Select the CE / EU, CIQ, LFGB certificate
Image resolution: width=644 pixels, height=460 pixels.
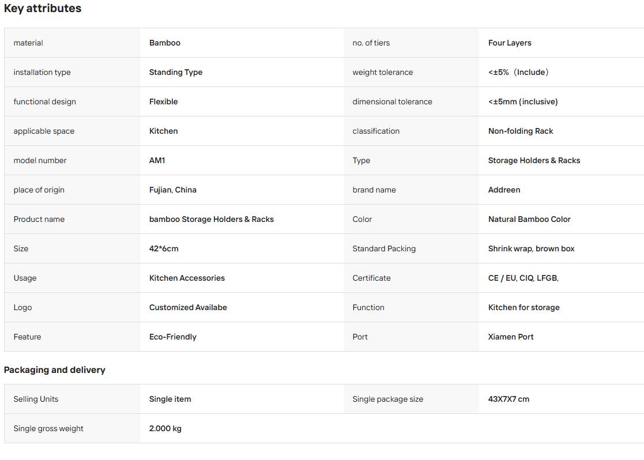(x=524, y=278)
